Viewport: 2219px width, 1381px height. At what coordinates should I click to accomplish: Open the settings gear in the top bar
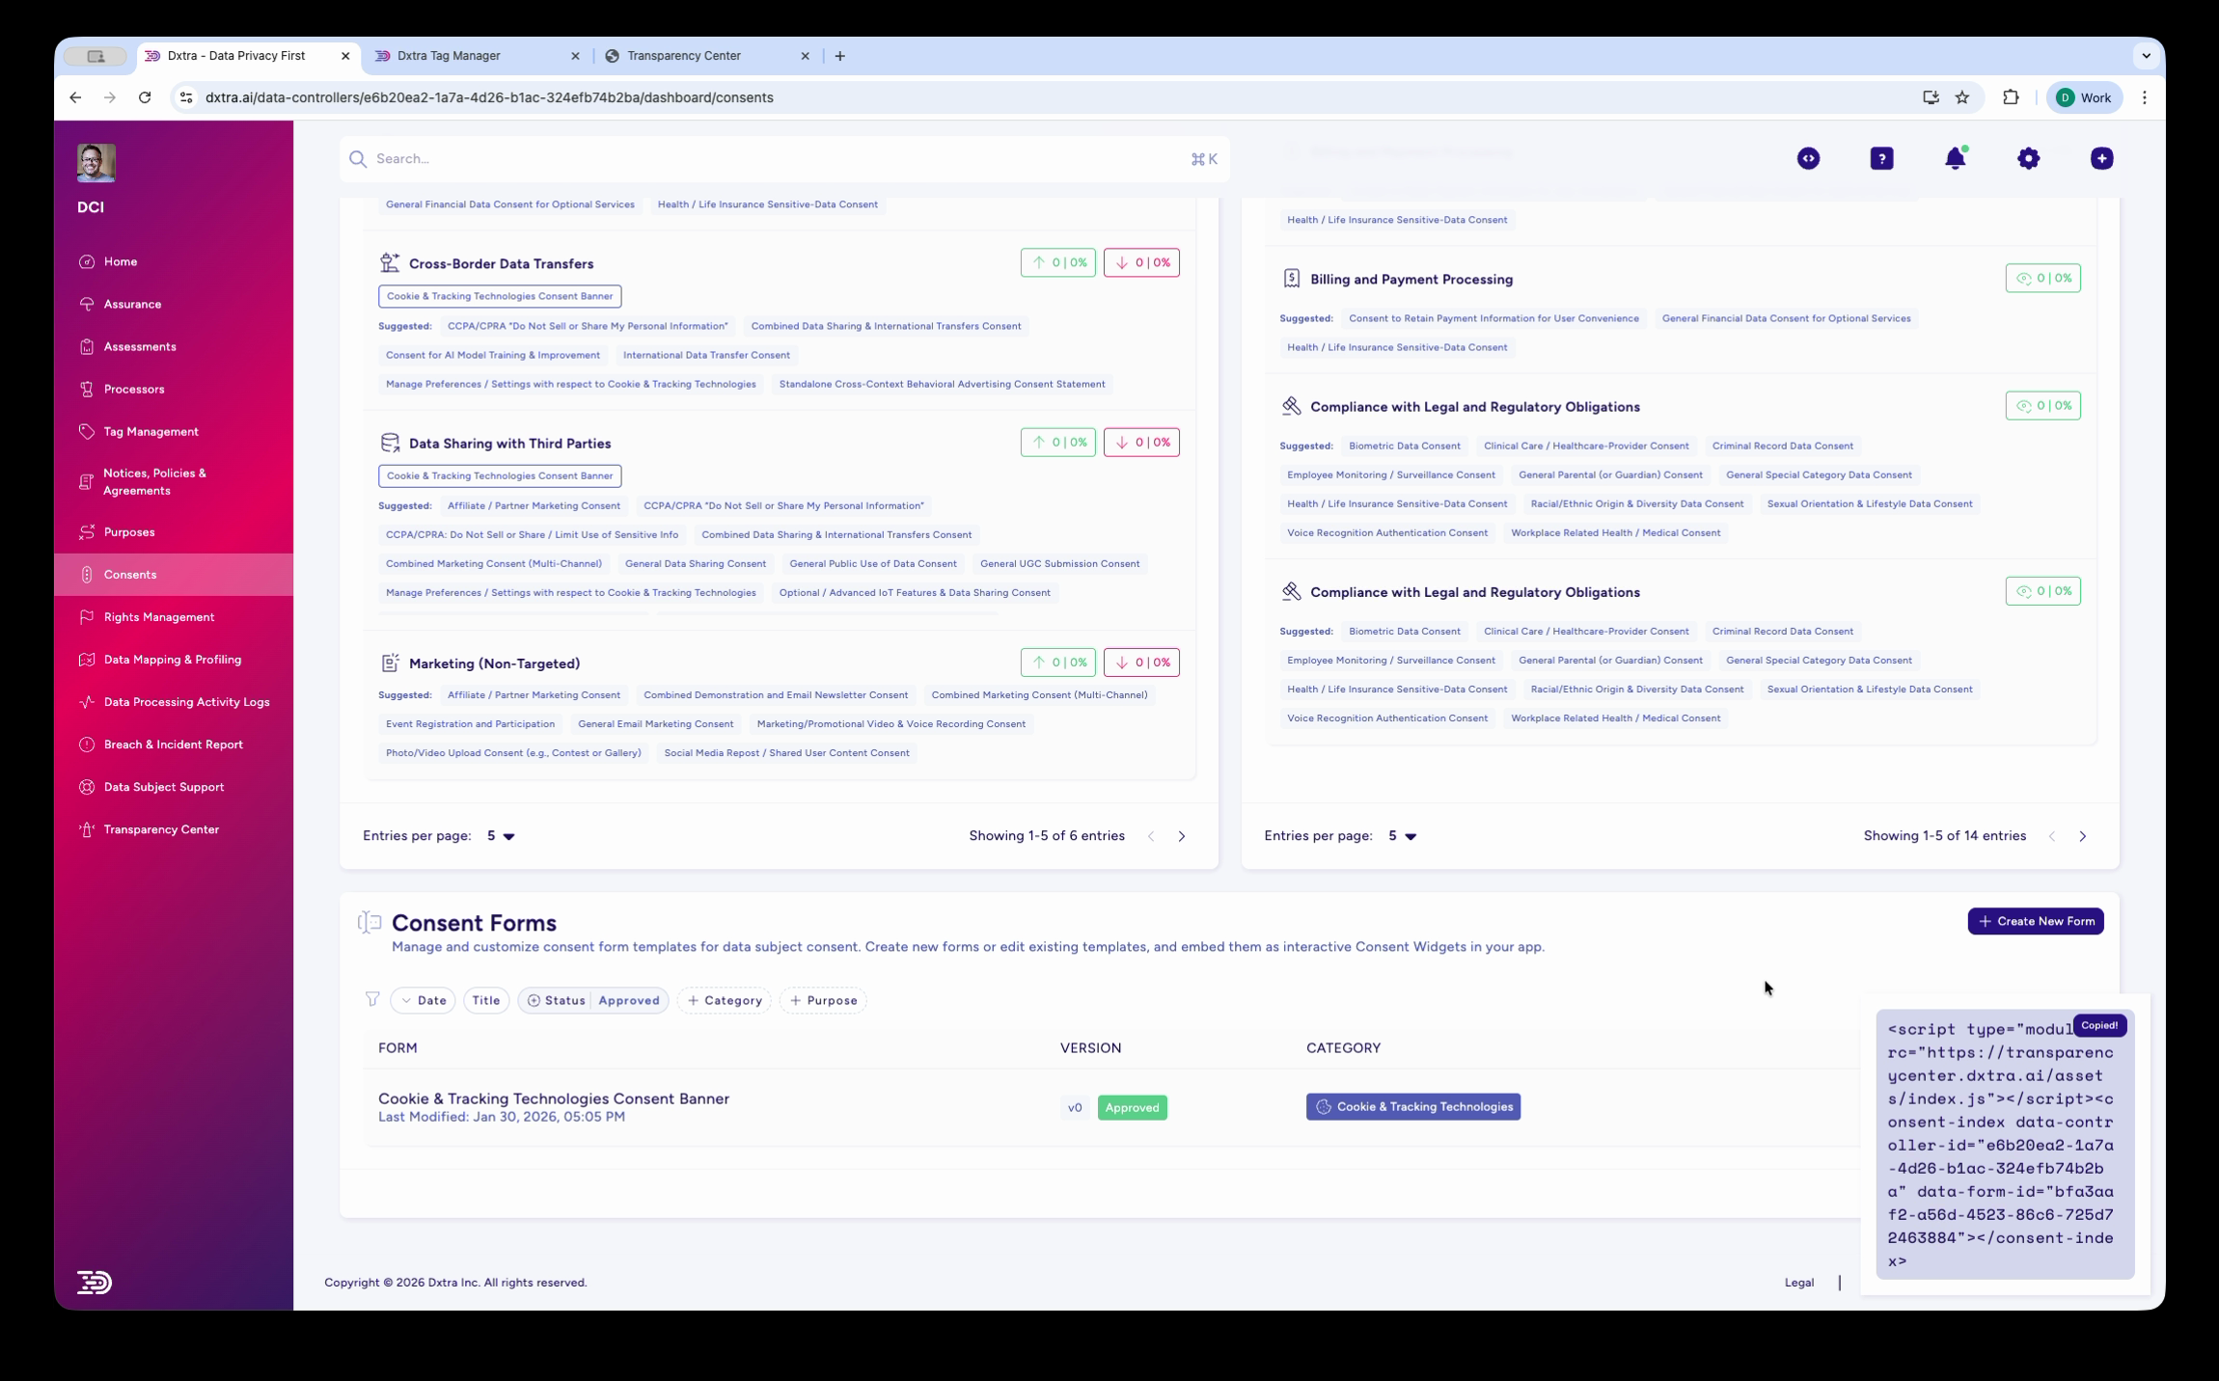[x=2028, y=158]
